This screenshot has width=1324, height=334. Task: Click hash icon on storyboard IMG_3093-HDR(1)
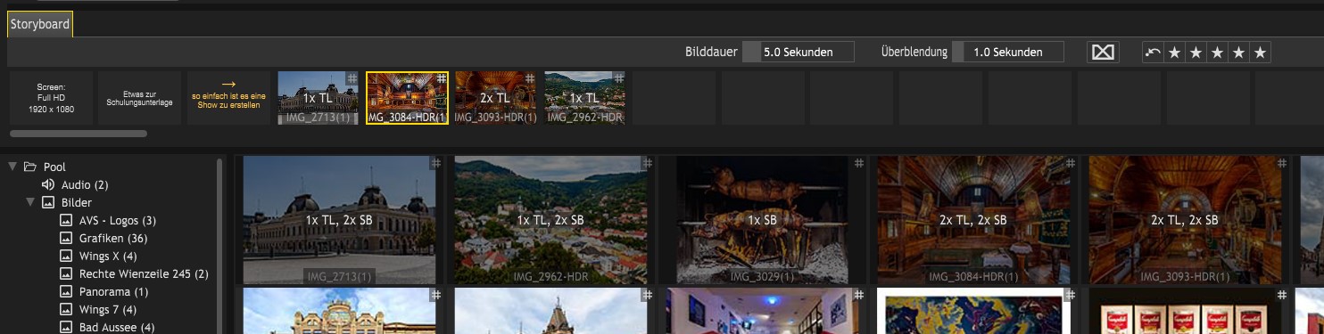[530, 78]
